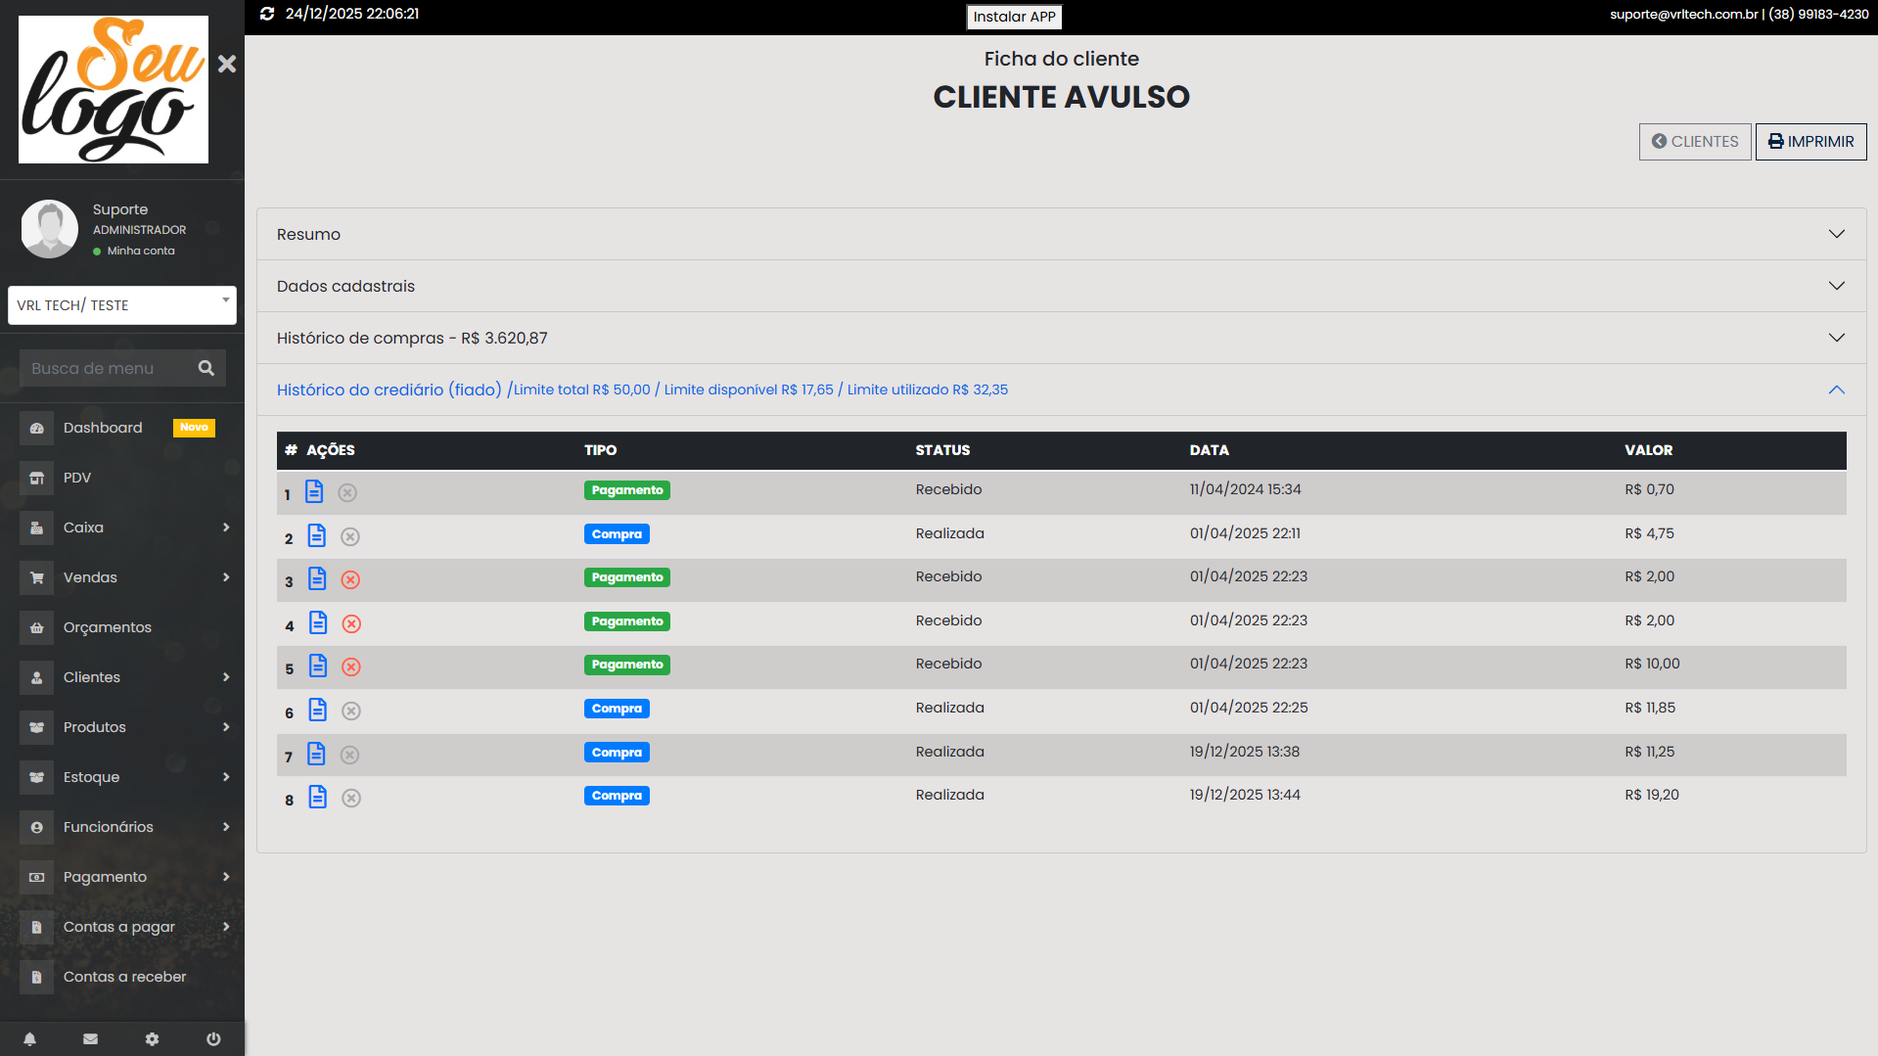Open notifications via the bell icon

point(29,1038)
